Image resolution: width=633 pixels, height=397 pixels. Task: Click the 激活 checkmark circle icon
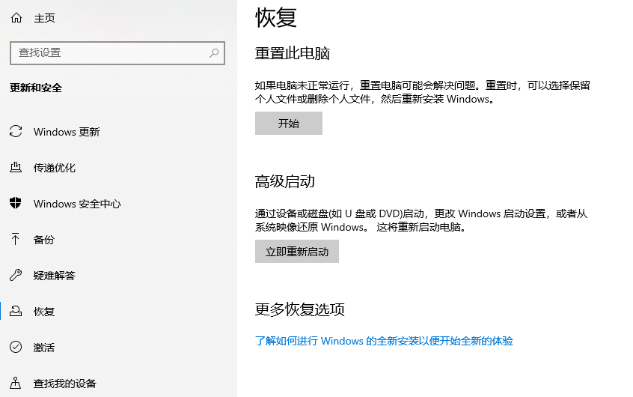pyautogui.click(x=16, y=347)
